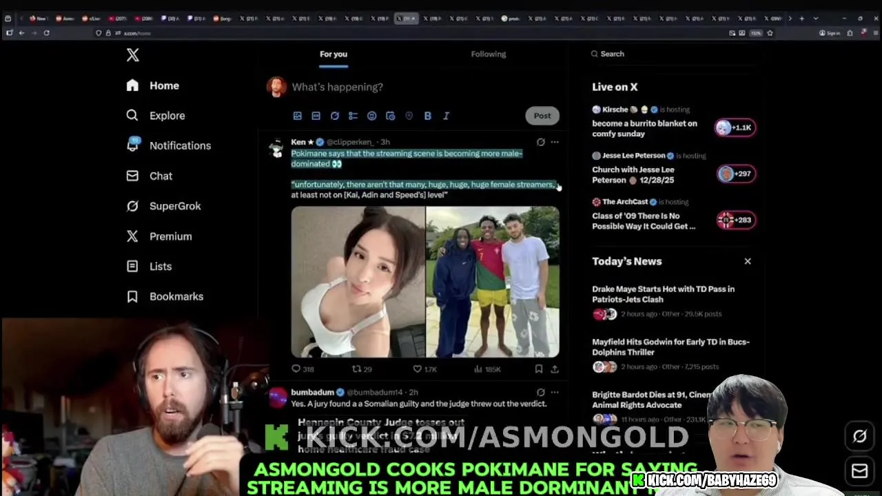882x496 pixels.
Task: Open the more options menu on Ken's post
Action: tap(555, 142)
